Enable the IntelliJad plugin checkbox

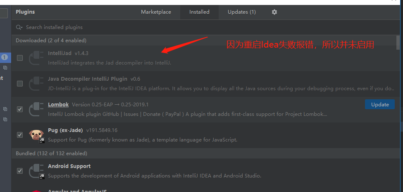20,58
